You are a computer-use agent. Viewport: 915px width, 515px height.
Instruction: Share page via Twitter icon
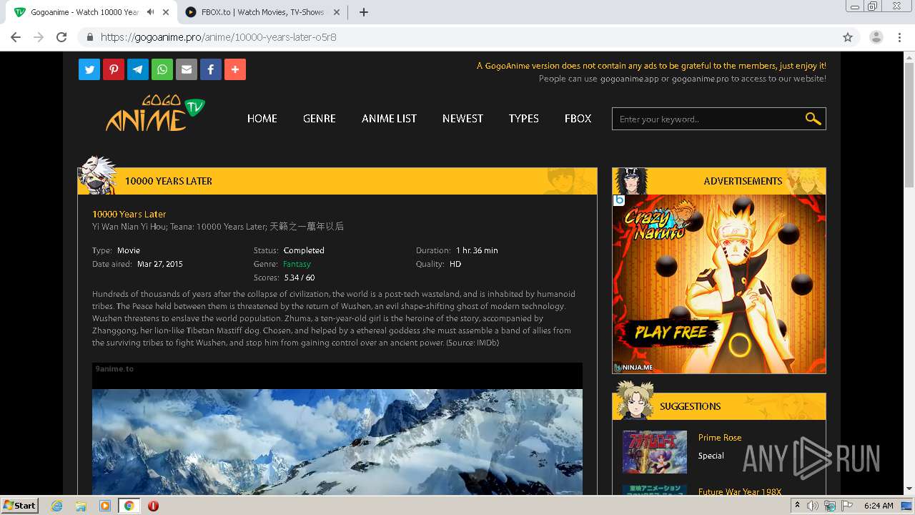[89, 69]
